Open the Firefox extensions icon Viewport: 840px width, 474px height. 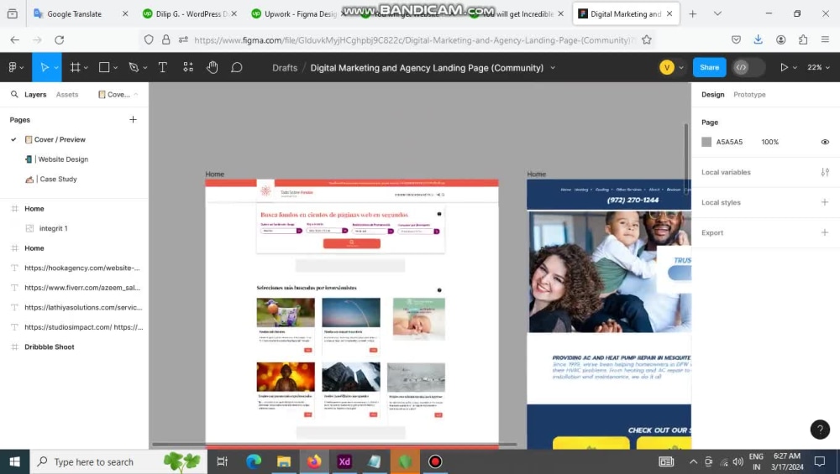pos(802,39)
